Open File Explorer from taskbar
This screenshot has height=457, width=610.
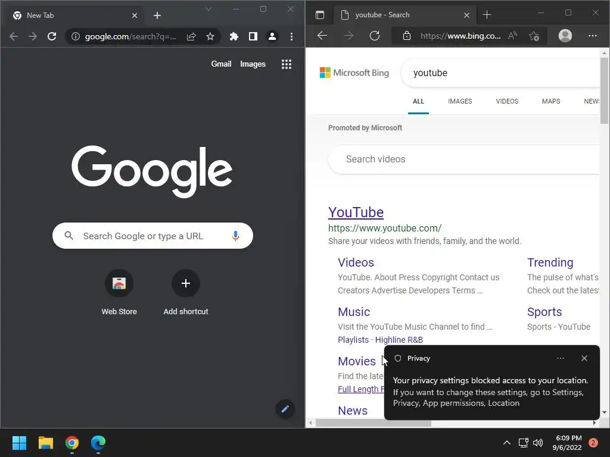click(x=45, y=443)
